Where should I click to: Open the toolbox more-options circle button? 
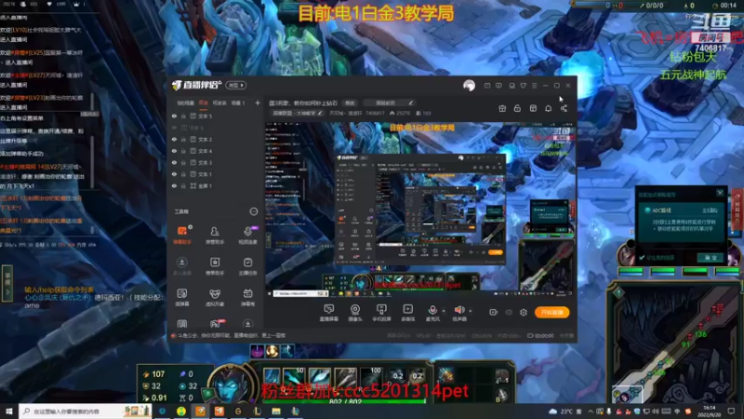pyautogui.click(x=253, y=211)
